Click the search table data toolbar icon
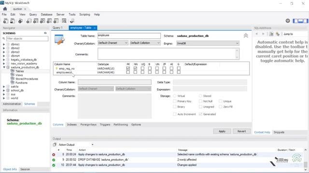Image resolution: width=309 pixels, height=173 pixels. 64,21
